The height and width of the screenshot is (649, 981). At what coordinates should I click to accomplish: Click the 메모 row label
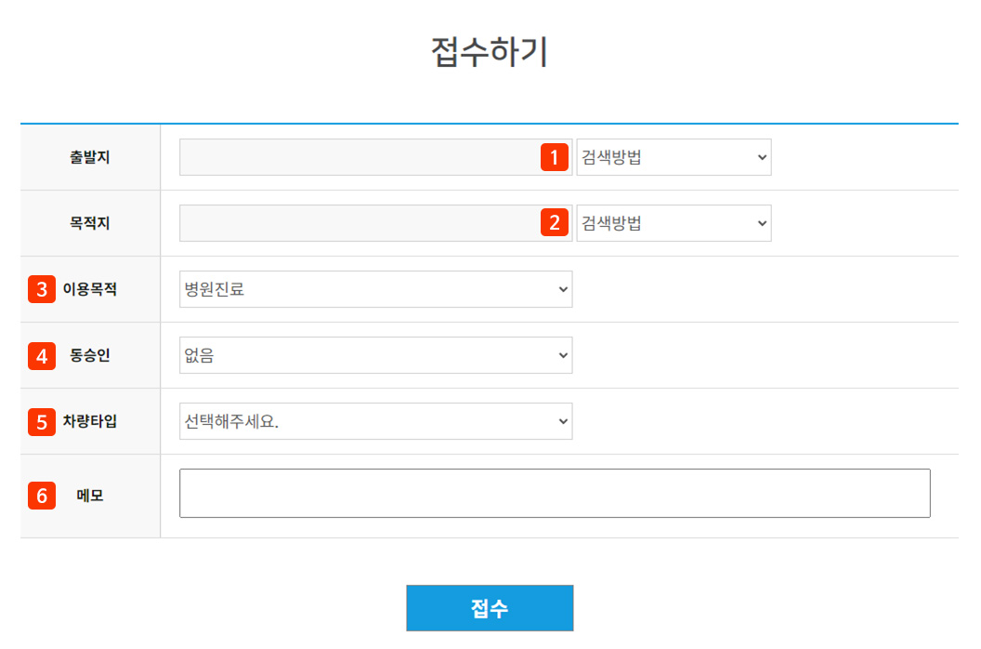(89, 496)
